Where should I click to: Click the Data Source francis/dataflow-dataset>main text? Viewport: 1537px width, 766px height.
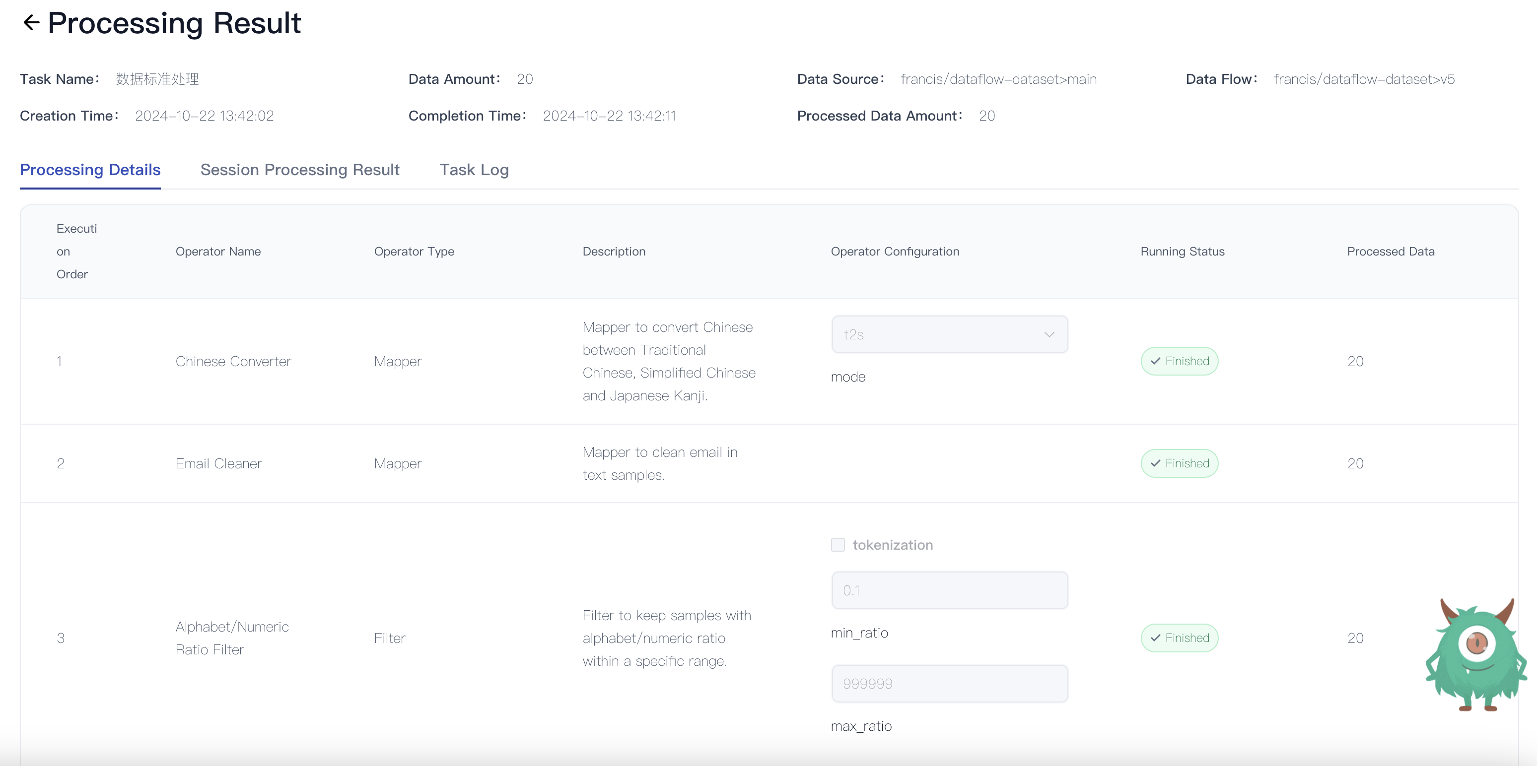click(998, 79)
